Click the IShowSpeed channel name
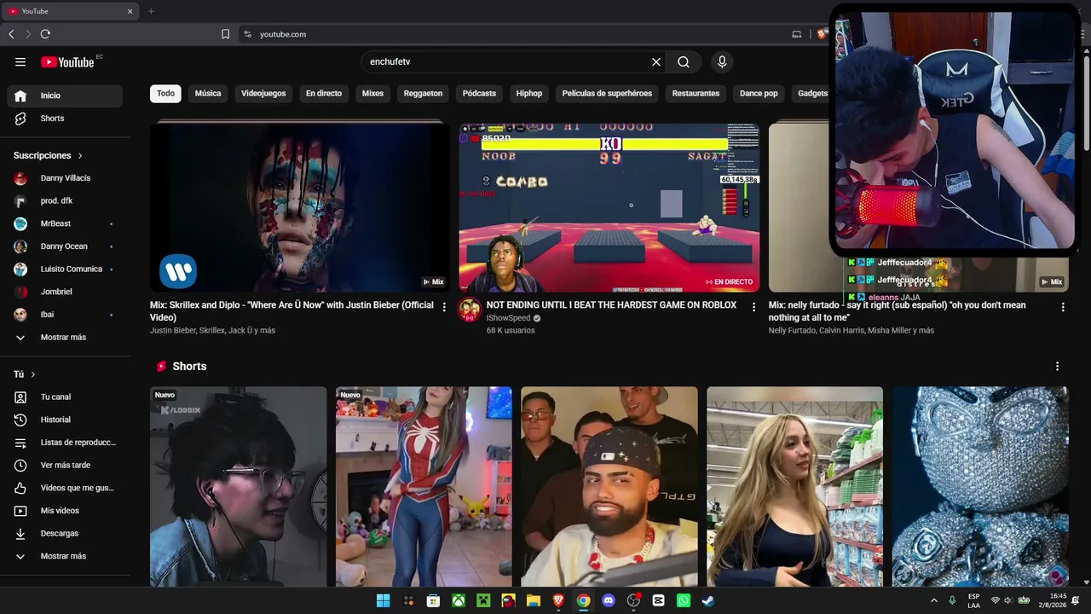Image resolution: width=1091 pixels, height=614 pixels. tap(508, 318)
